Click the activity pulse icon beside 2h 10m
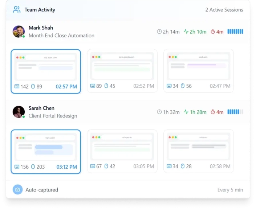256x210 pixels. pos(186,32)
